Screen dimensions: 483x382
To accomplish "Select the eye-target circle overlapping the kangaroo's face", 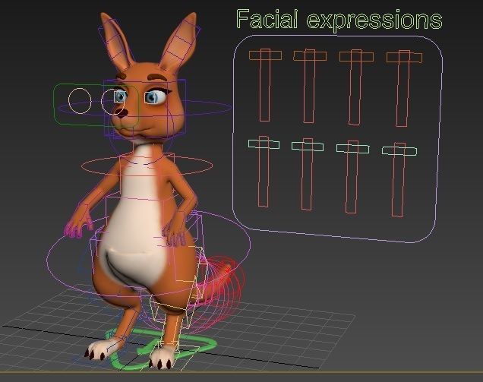I will [x=112, y=102].
